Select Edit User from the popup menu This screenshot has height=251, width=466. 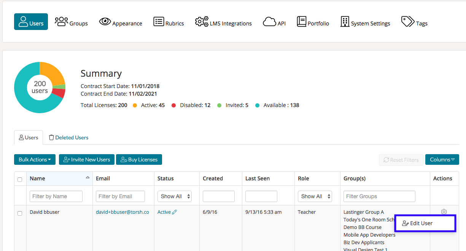421,223
